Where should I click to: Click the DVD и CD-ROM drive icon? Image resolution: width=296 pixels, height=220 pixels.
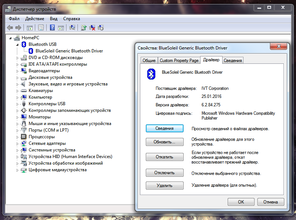click(x=24, y=58)
